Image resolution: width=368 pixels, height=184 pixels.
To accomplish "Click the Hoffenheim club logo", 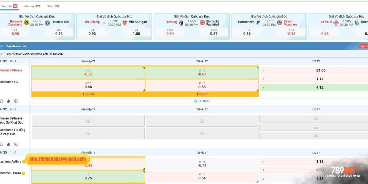I will coord(259,23).
